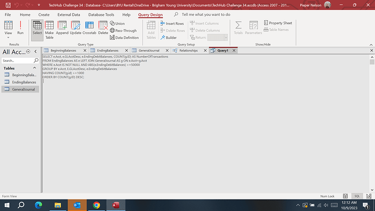The image size is (375, 211).
Task: Switch to the Database Tools ribbon tab
Action: pyautogui.click(x=101, y=15)
